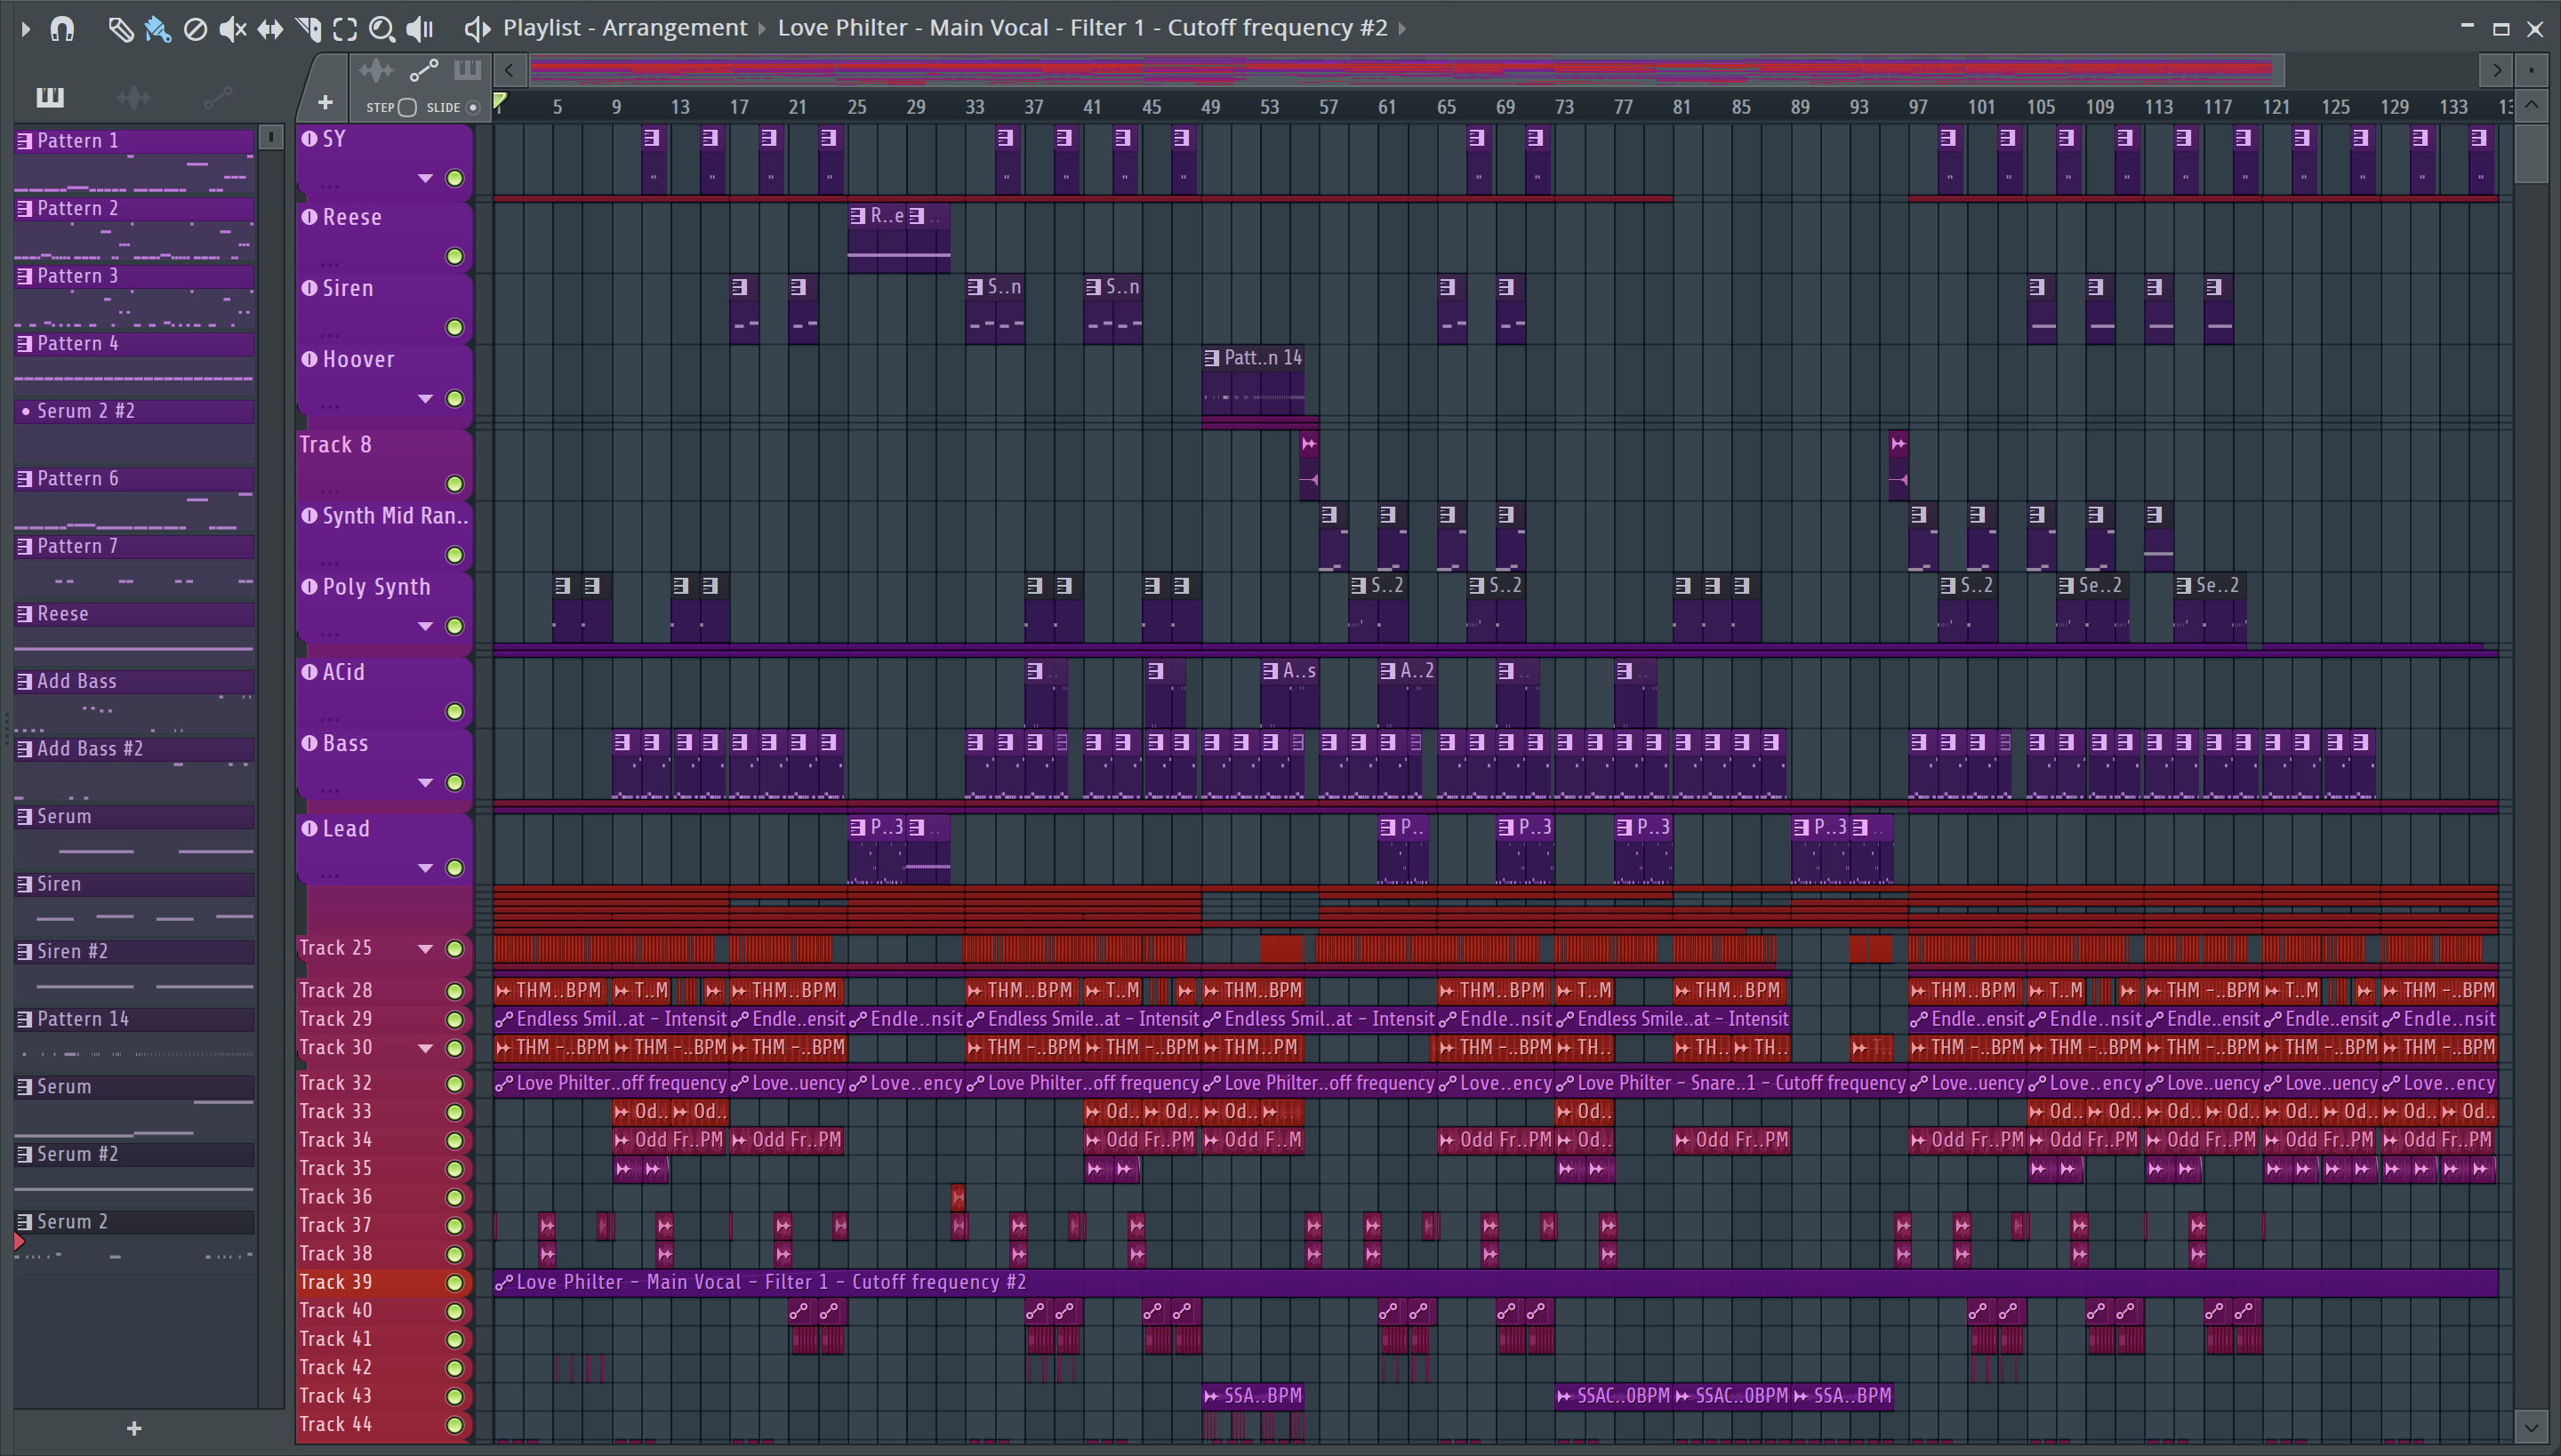Image resolution: width=2561 pixels, height=1456 pixels.
Task: Show audio clips in picker panel
Action: 133,97
